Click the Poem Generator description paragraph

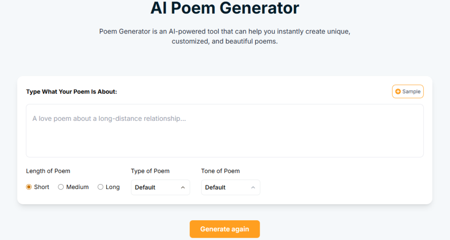[x=225, y=36]
